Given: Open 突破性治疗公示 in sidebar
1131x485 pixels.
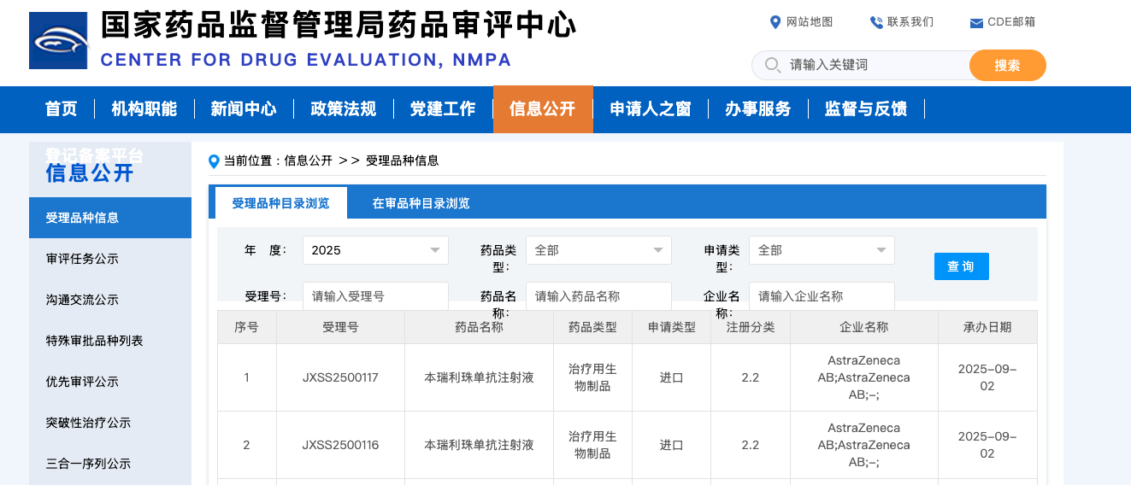Looking at the screenshot, I should [110, 423].
